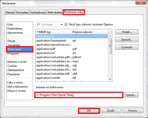Click scrollbar down arrow in MIME list

(x=110, y=79)
